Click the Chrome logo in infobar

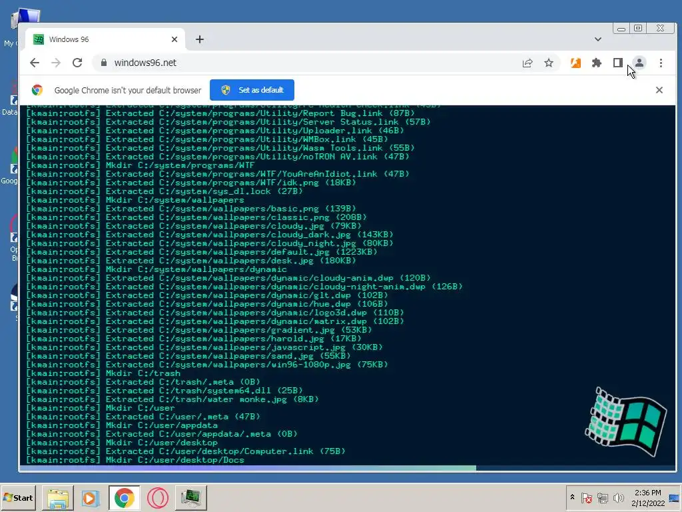click(x=37, y=90)
